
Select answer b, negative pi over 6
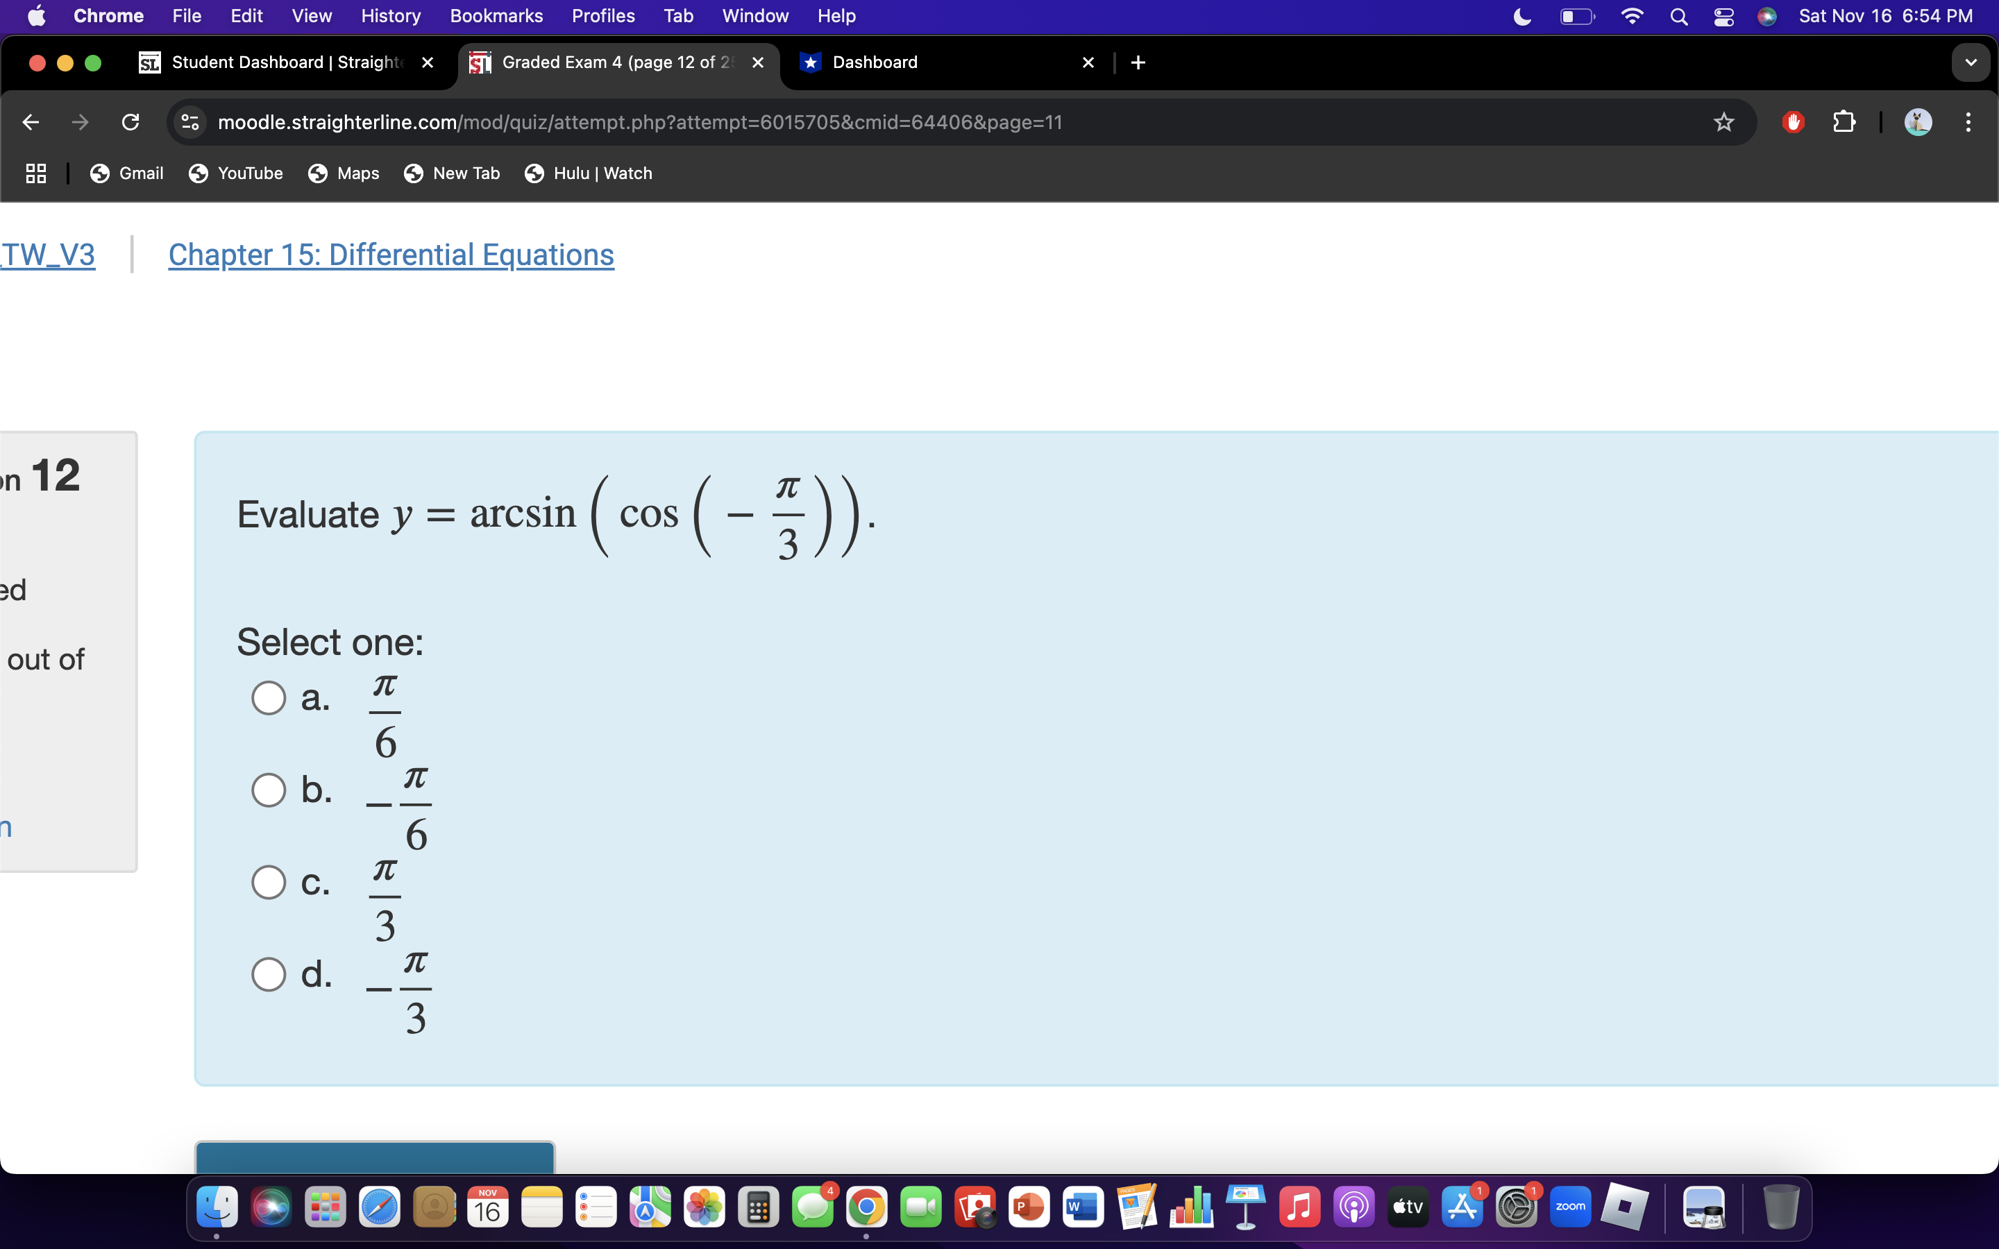pos(269,790)
